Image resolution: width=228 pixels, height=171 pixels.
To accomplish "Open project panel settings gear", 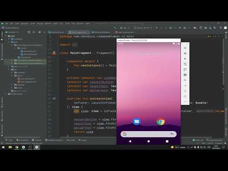I will point(39,32).
